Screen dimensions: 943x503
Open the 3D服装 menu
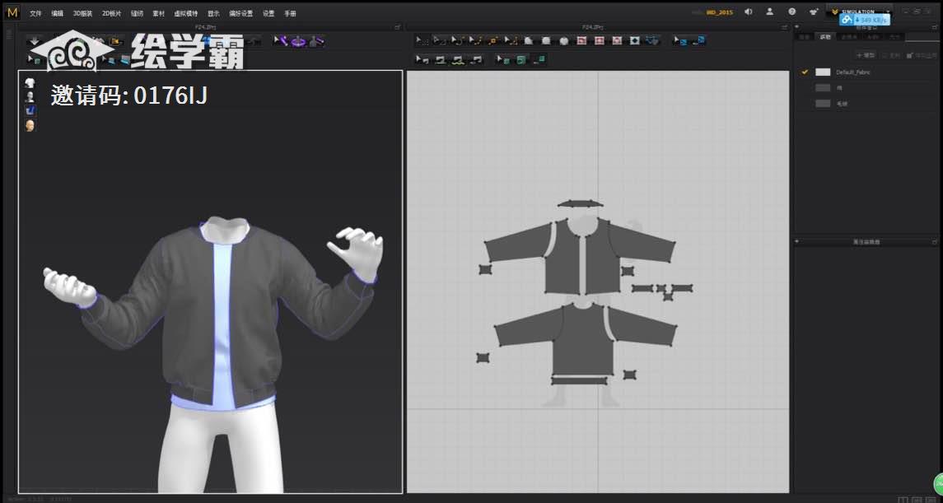click(x=82, y=12)
